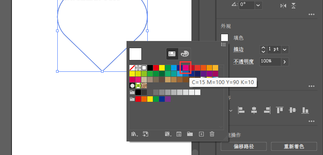
Task: Choose the Registration crosshair swatch
Action: click(138, 68)
